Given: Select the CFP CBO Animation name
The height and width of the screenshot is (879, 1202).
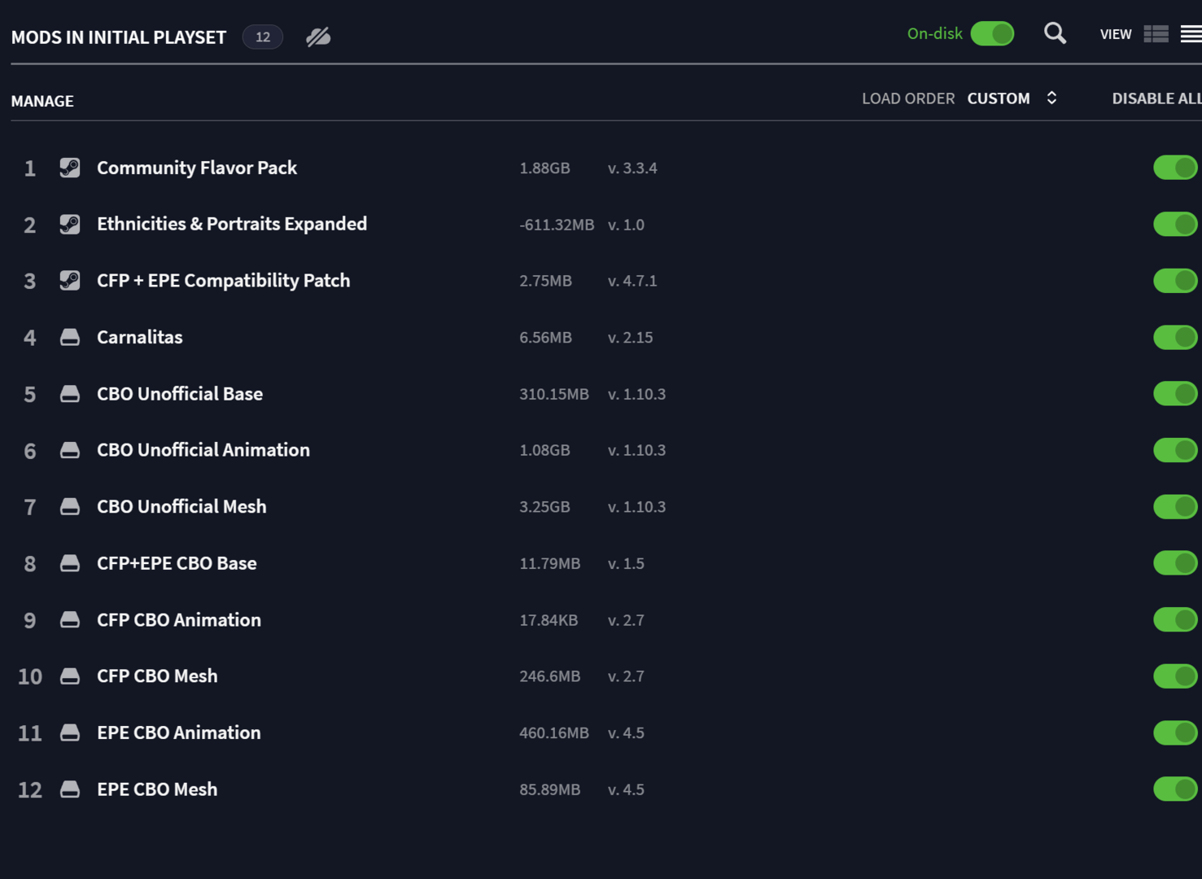Looking at the screenshot, I should (179, 619).
